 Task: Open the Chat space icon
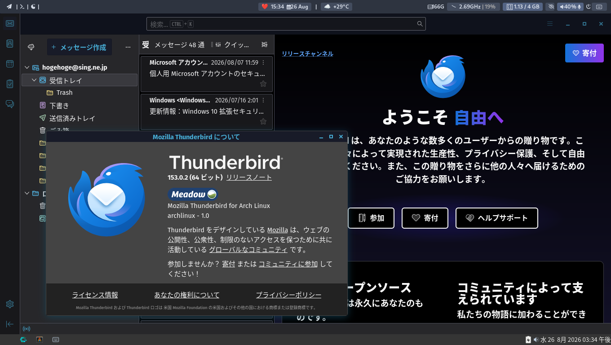tap(10, 104)
